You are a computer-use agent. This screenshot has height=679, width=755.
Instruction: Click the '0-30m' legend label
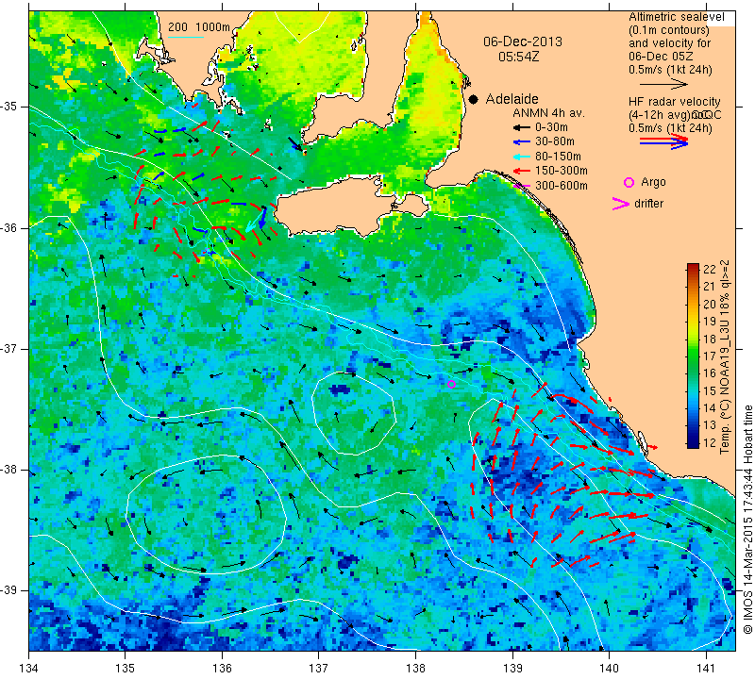click(551, 127)
